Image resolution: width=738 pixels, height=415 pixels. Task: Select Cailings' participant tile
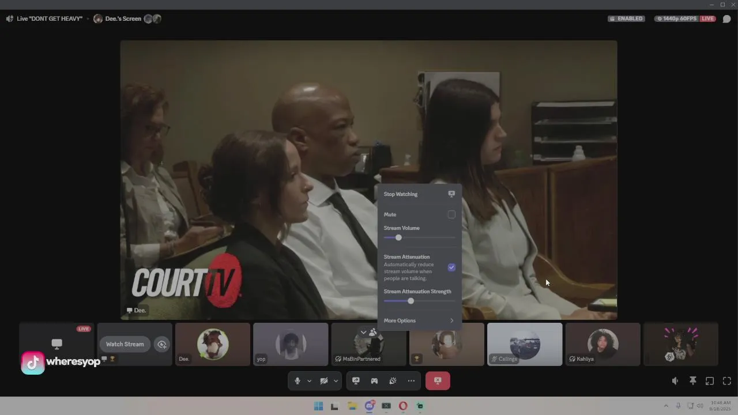click(x=525, y=344)
